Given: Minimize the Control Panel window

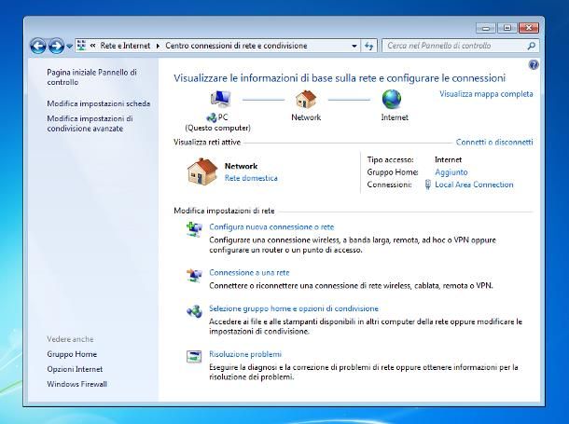Looking at the screenshot, I should 486,28.
